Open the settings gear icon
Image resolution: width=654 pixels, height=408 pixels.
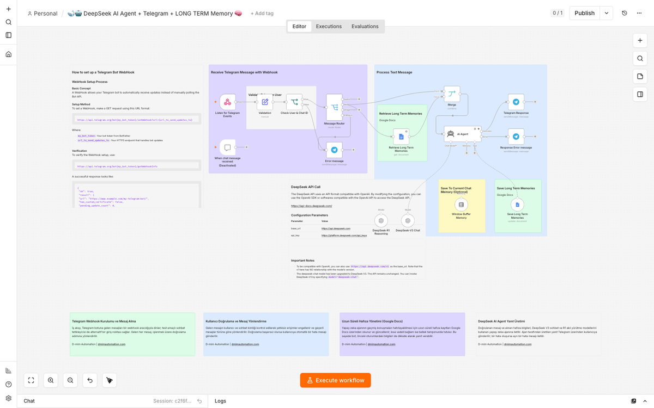pyautogui.click(x=8, y=398)
